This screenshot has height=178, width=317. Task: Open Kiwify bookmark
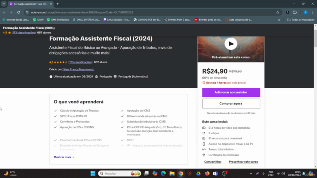click(x=39, y=20)
